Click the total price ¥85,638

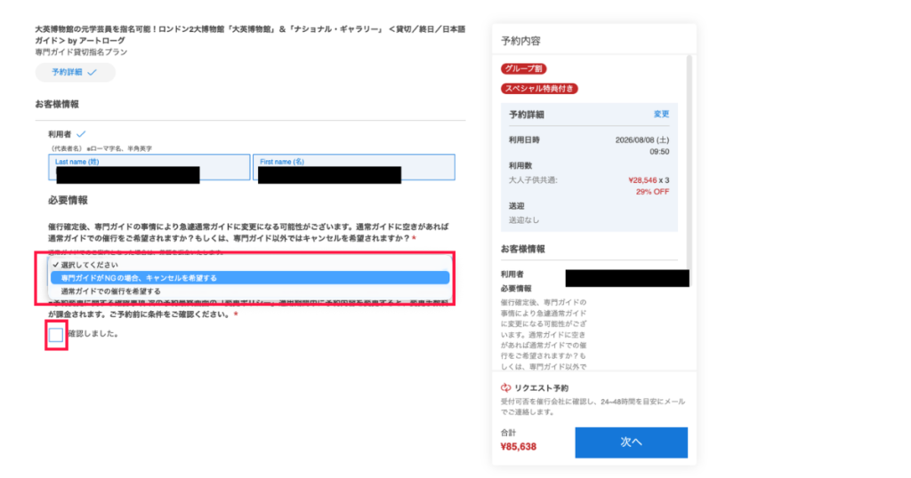pyautogui.click(x=519, y=447)
